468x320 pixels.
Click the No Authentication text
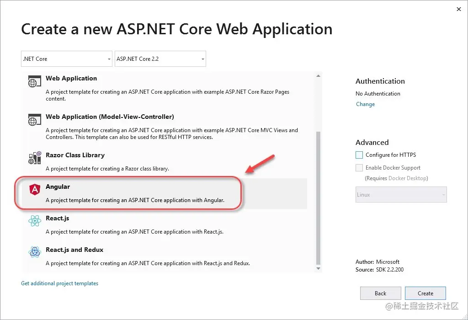[x=378, y=94]
